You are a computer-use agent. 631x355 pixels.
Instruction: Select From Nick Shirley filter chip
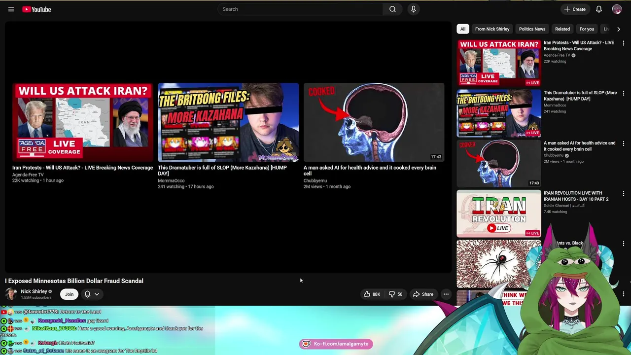[492, 29]
